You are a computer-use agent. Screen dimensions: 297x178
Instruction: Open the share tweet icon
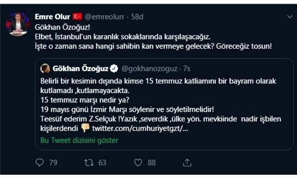coord(187,163)
